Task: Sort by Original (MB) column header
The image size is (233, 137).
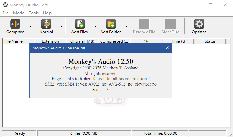Action: 82,41
